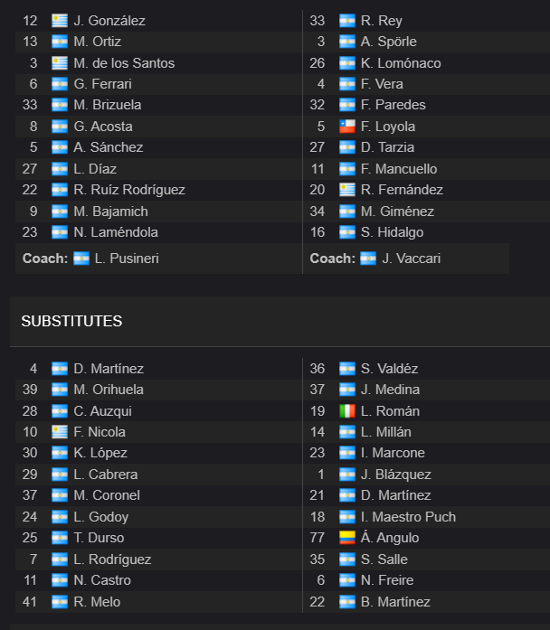Open coach J. Vaccari's page
550x630 pixels.
pyautogui.click(x=412, y=259)
